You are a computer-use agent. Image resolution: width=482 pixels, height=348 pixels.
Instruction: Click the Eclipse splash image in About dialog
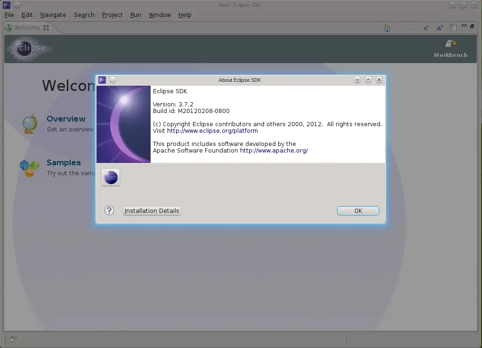[x=124, y=124]
